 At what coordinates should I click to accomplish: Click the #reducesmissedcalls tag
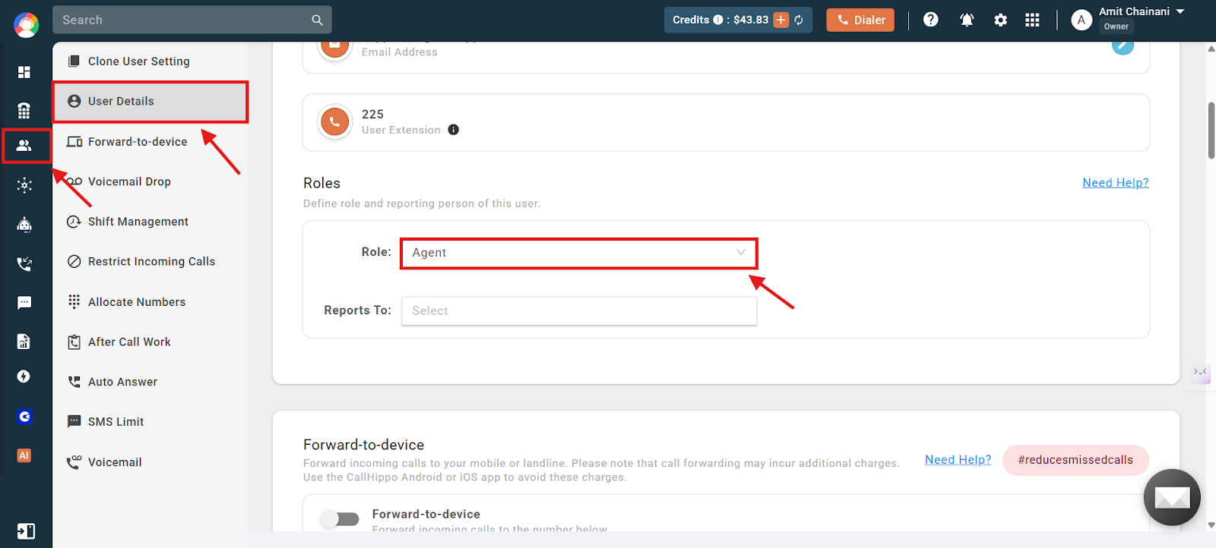(x=1075, y=460)
